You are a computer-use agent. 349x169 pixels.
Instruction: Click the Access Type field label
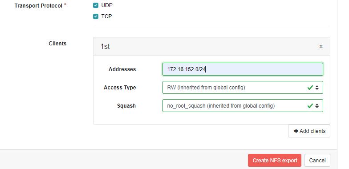120,88
